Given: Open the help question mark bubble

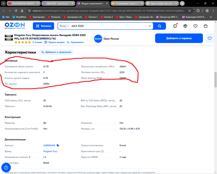Looking at the screenshot, I should (x=6, y=168).
